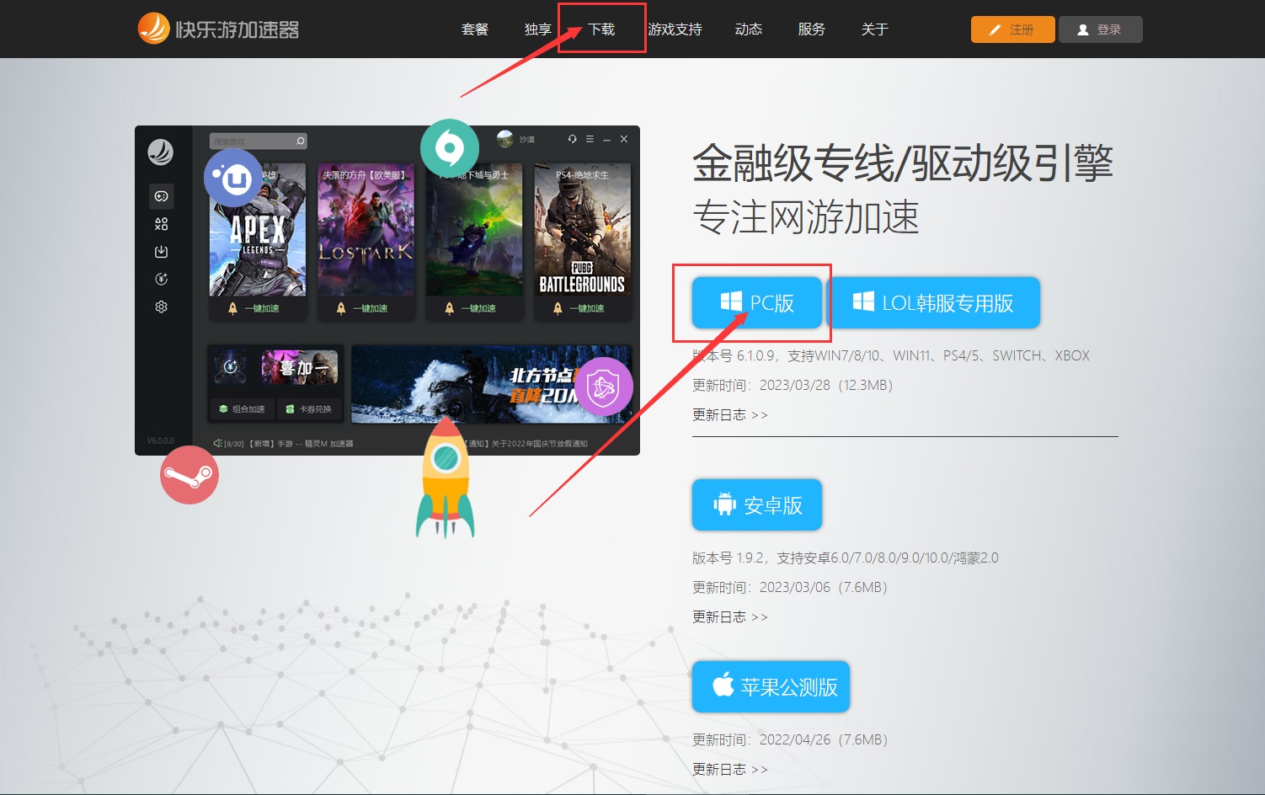Open the 关于 navigation item
The image size is (1265, 795).
875,29
